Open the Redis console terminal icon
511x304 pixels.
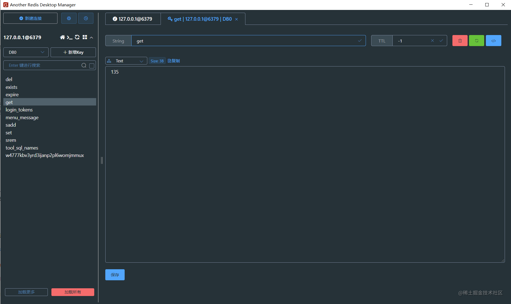pos(70,37)
